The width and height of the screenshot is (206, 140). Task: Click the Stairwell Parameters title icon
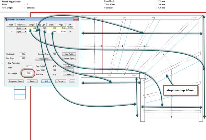point(6,19)
